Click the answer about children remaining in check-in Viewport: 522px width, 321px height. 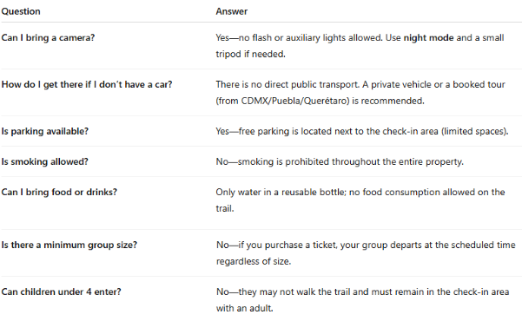(362, 300)
